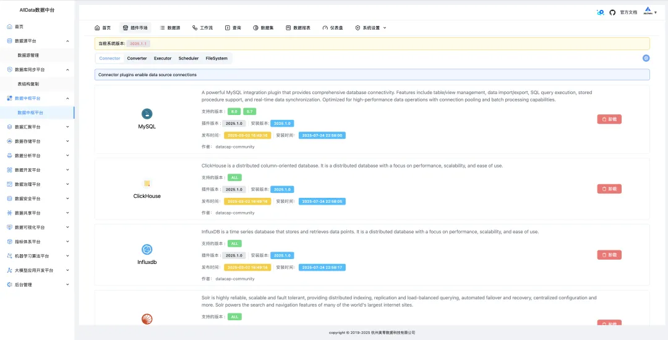Expand the 机器学习算法平台 chevron

click(68, 256)
